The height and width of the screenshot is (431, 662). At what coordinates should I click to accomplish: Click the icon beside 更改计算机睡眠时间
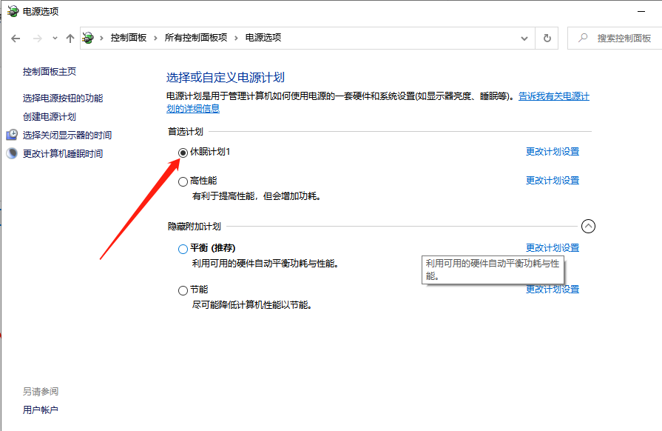(12, 153)
